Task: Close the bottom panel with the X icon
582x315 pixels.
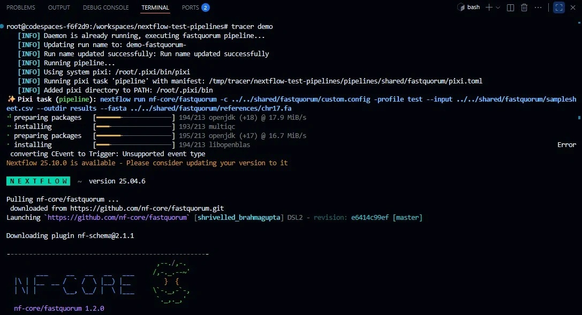Action: pyautogui.click(x=572, y=7)
